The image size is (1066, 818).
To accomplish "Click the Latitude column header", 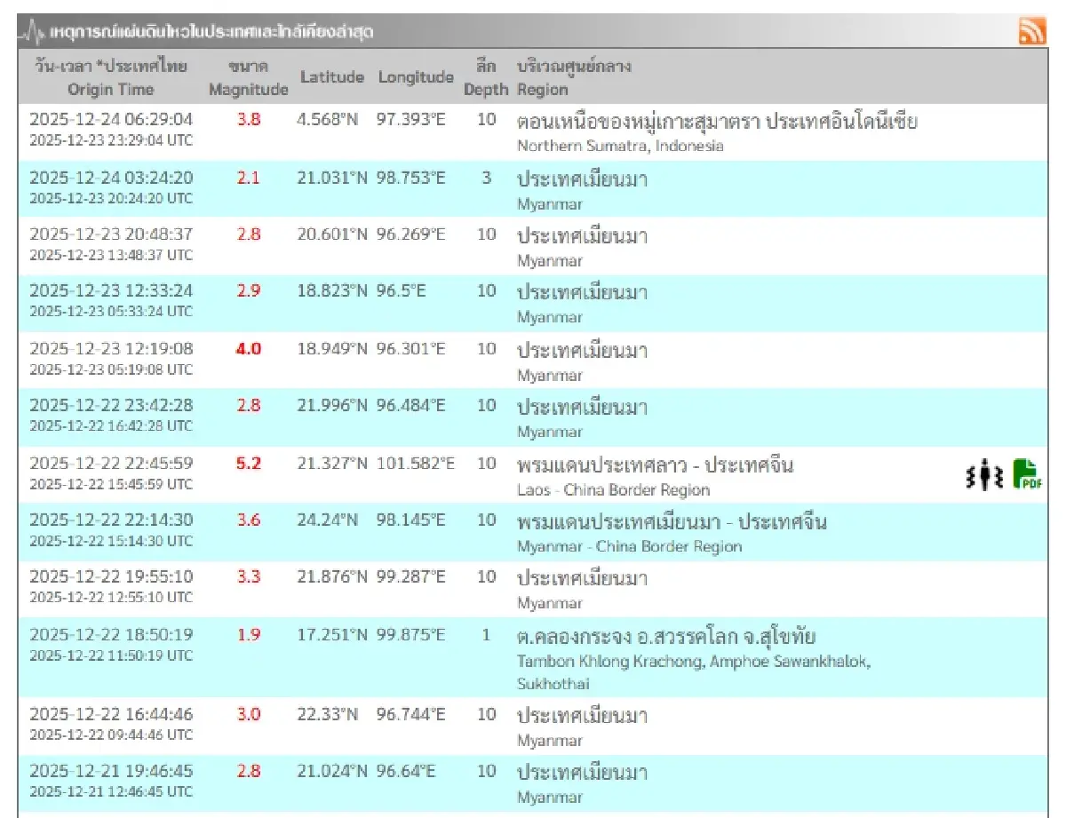I will 333,77.
